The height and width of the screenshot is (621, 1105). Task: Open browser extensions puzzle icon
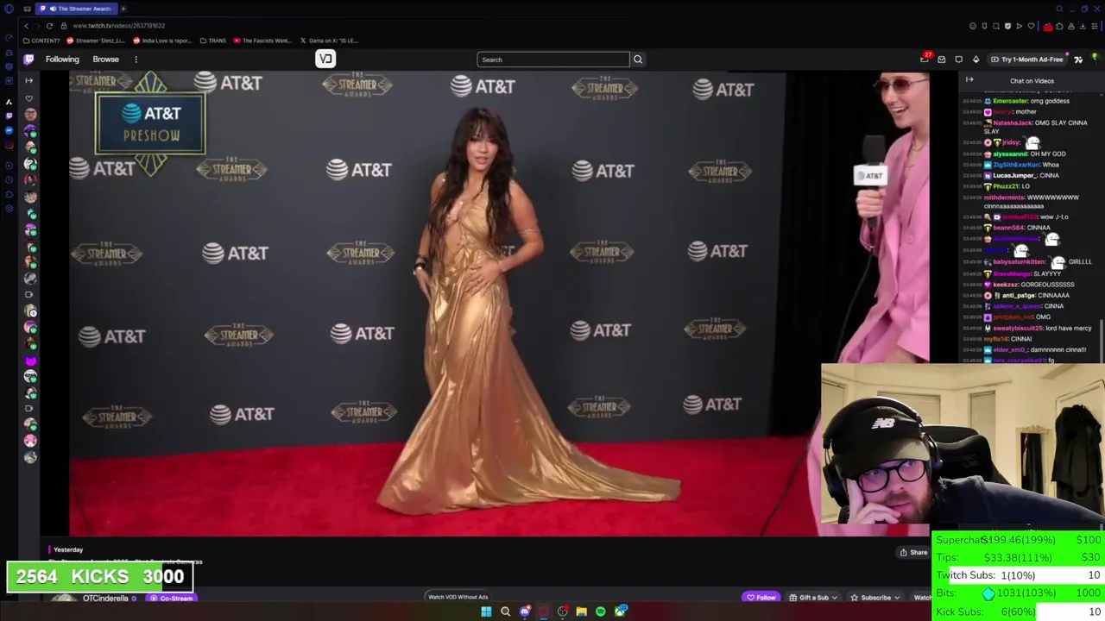pos(1059,26)
